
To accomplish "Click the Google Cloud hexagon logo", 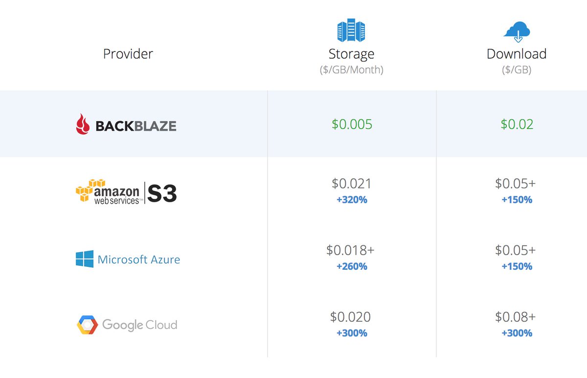I will click(x=87, y=325).
